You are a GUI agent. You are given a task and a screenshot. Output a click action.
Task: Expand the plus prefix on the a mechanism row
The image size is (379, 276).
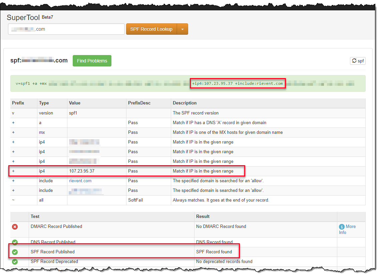click(13, 122)
